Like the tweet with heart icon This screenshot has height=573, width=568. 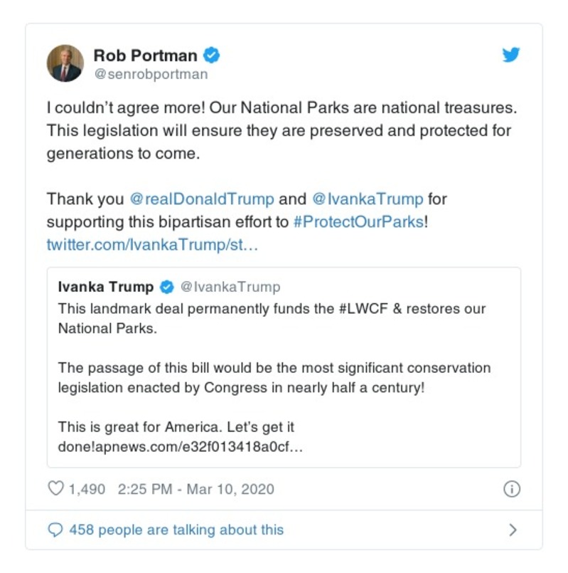pyautogui.click(x=55, y=489)
